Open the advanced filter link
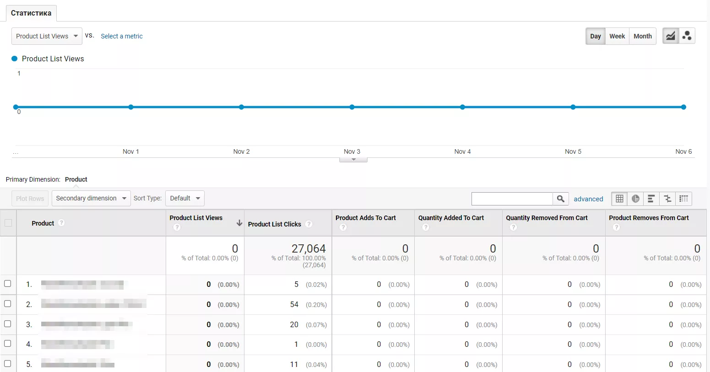The height and width of the screenshot is (372, 710). (x=588, y=199)
